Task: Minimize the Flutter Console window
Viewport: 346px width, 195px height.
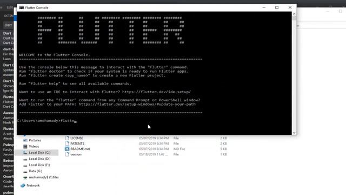Action: pos(264,8)
